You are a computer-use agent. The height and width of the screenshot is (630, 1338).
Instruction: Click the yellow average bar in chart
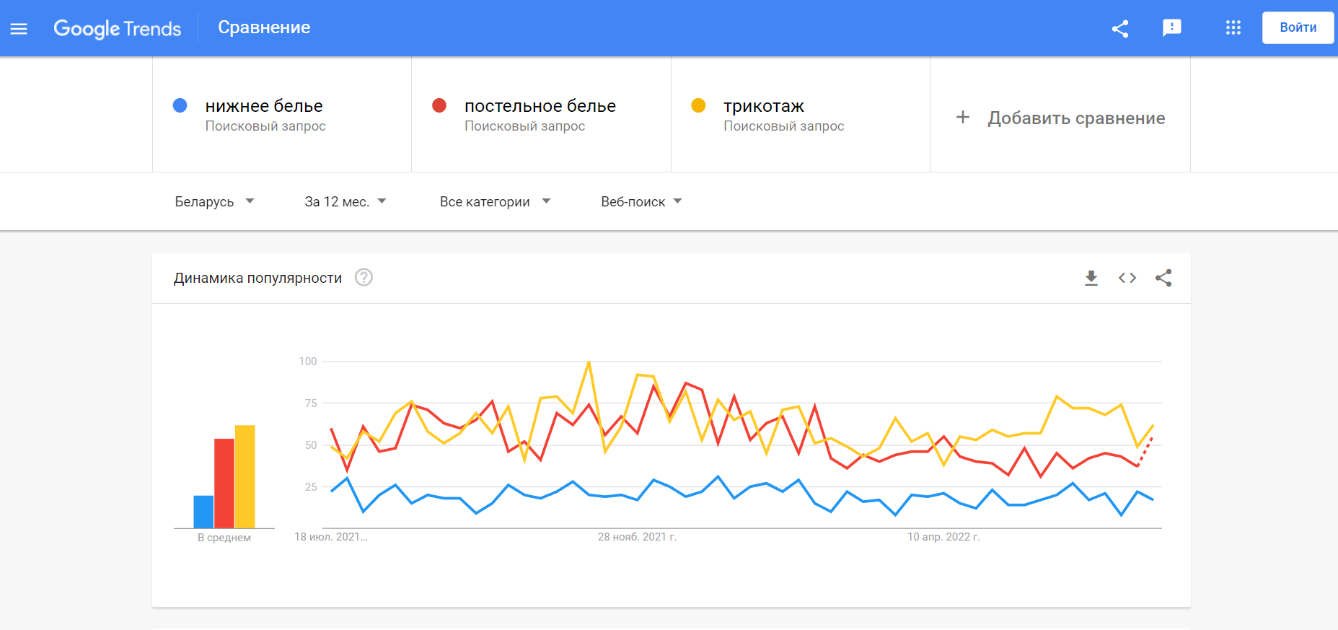click(x=245, y=476)
